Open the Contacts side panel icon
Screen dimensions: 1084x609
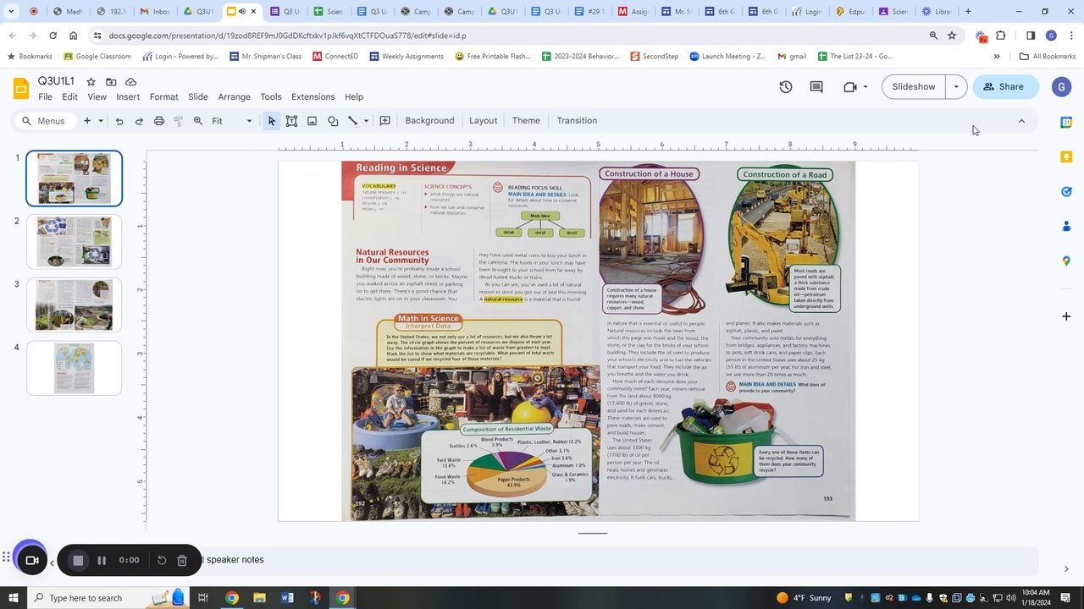tap(1066, 226)
